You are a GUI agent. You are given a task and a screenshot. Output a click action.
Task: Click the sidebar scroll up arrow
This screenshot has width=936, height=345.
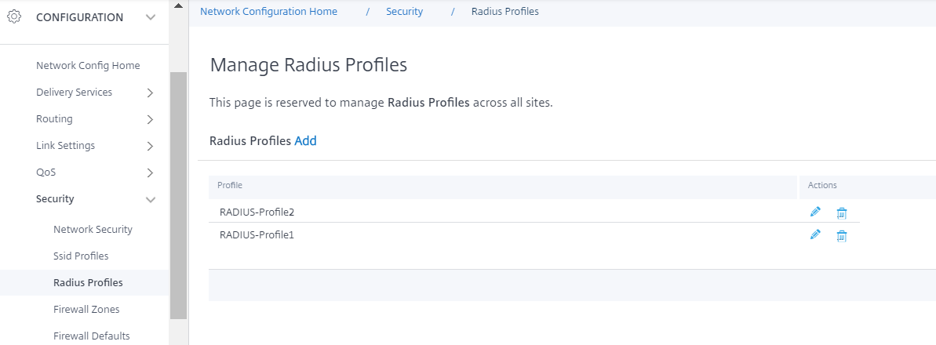(x=178, y=5)
